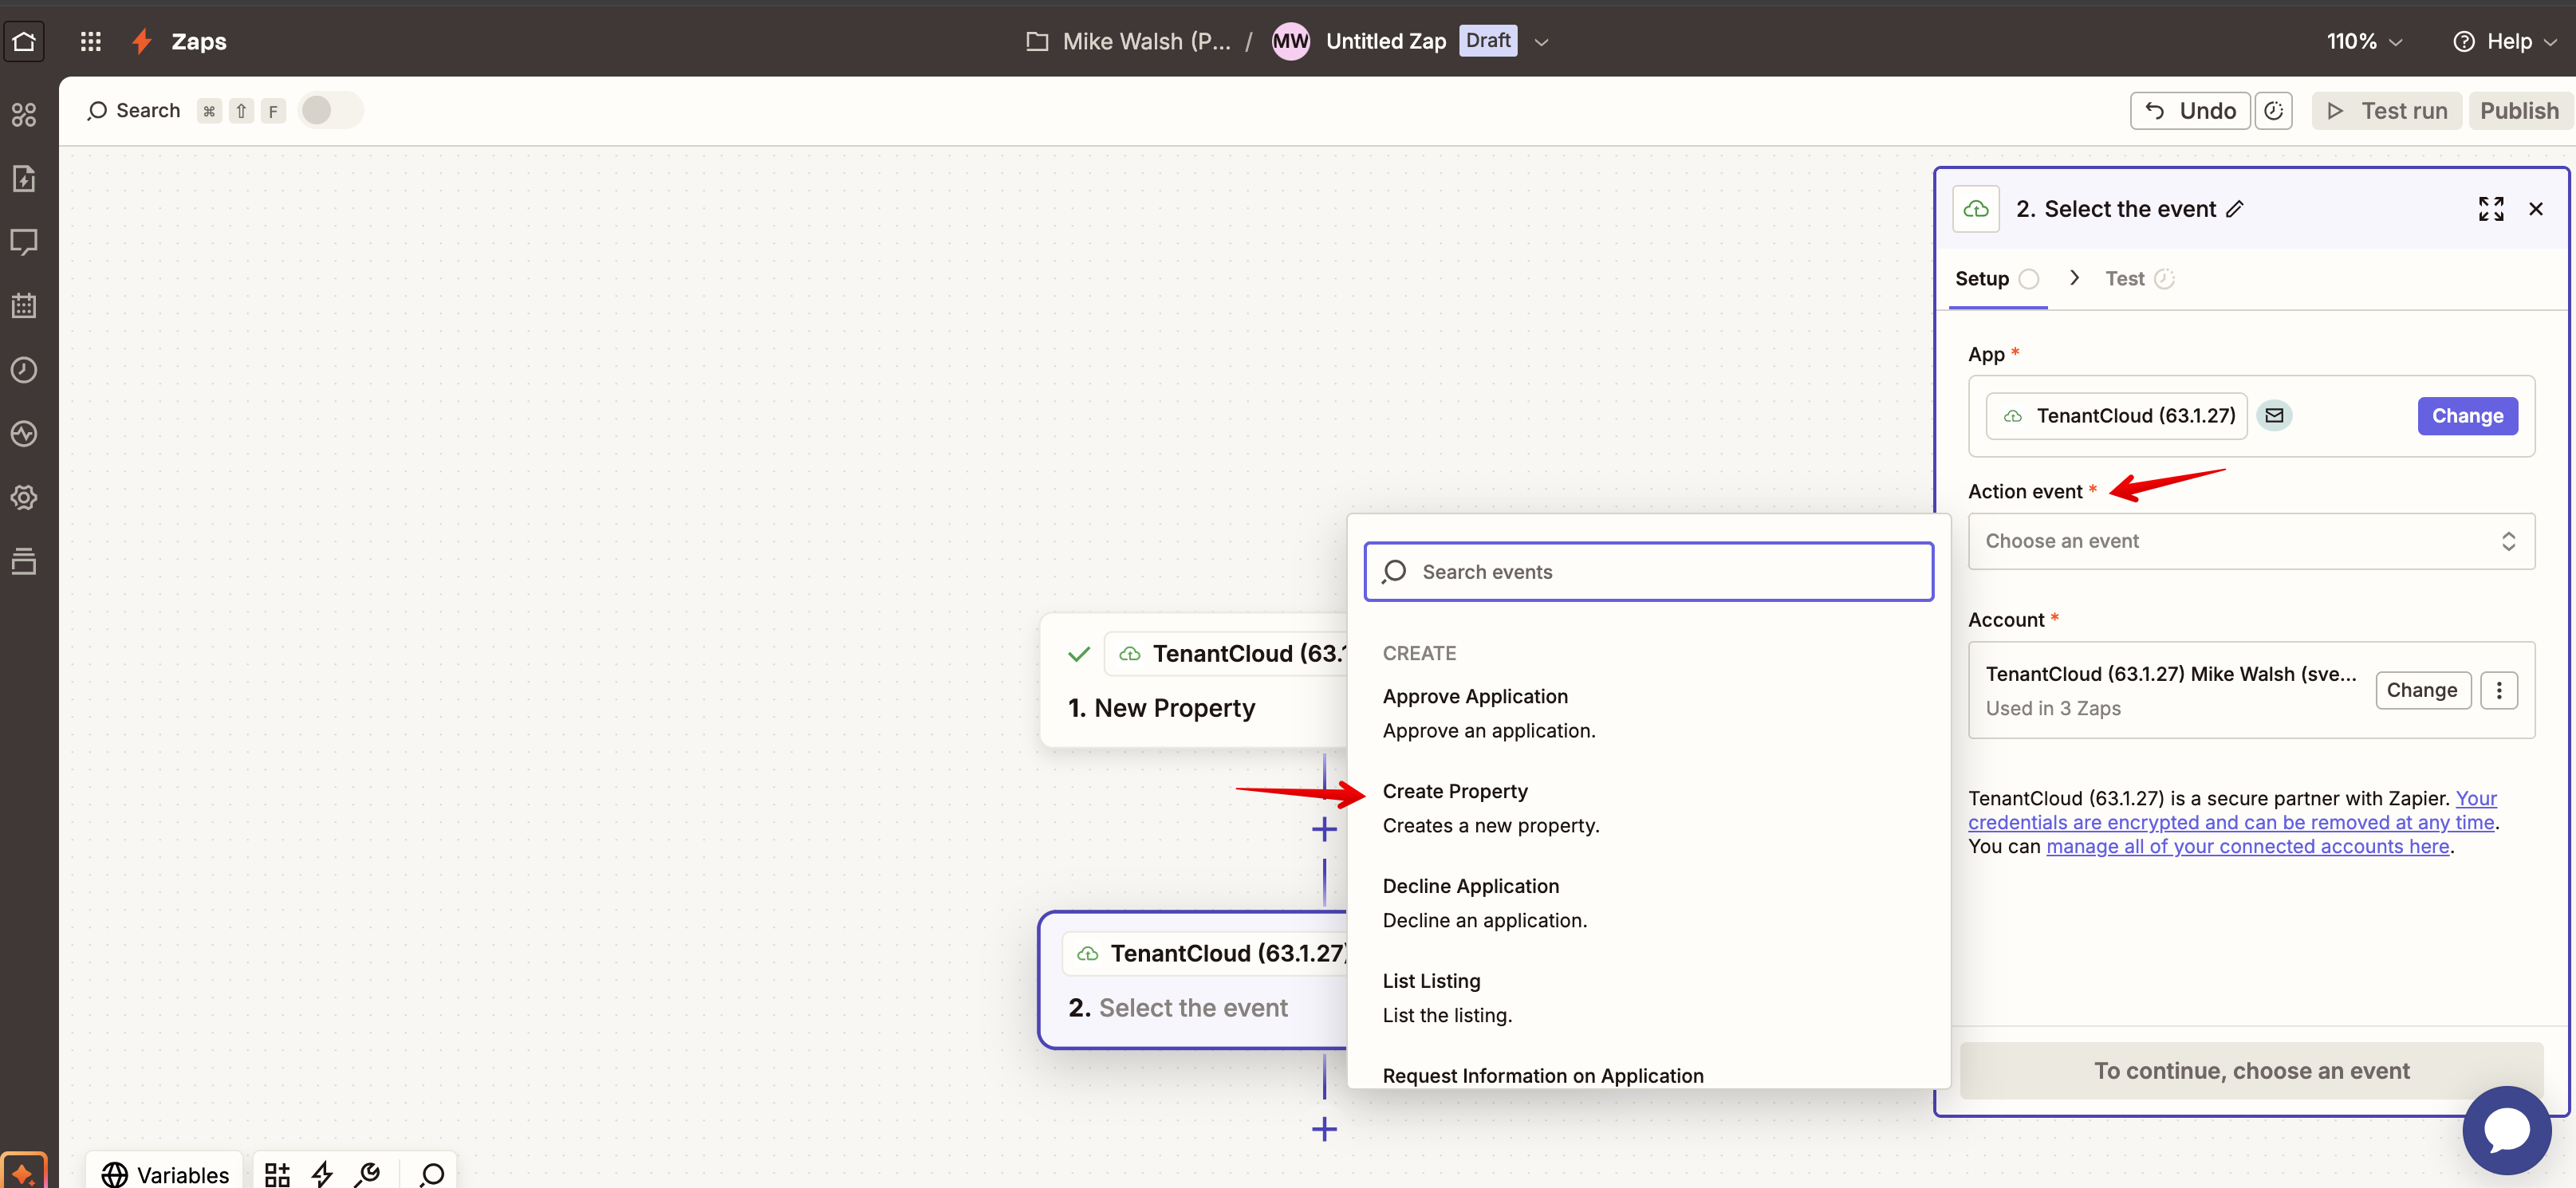Open the chat support bubble
Viewport: 2576px width, 1188px height.
(2506, 1130)
